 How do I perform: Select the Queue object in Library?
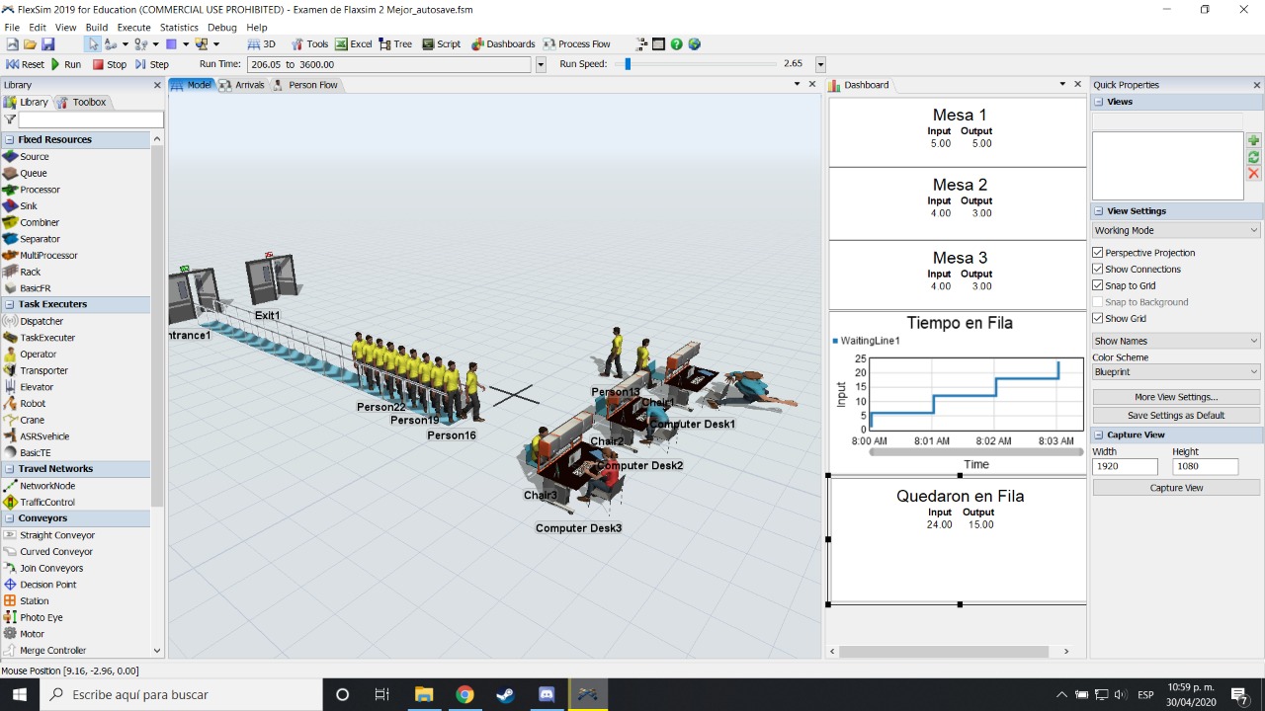click(34, 173)
